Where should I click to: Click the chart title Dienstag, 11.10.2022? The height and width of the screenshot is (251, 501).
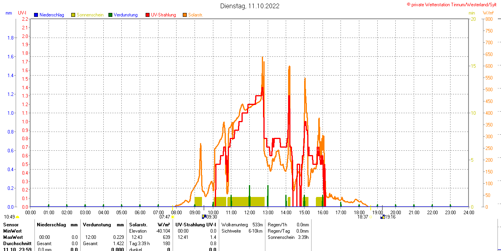[x=250, y=6]
